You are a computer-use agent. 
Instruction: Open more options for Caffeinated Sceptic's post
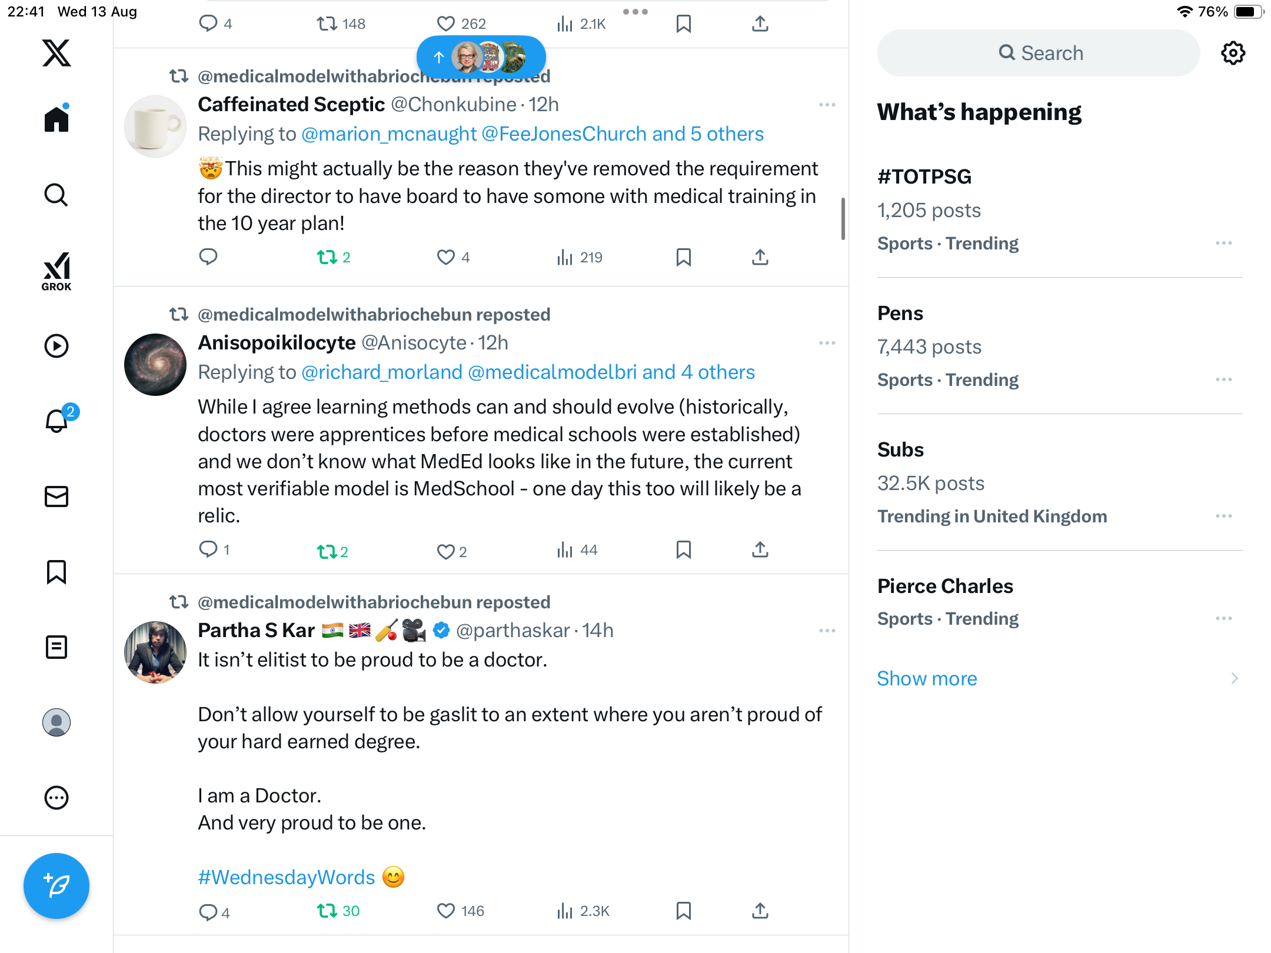point(827,105)
